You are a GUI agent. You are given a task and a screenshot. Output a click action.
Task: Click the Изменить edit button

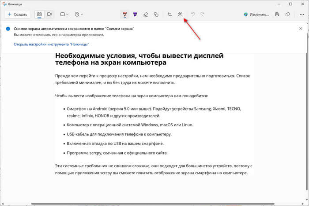click(x=256, y=15)
